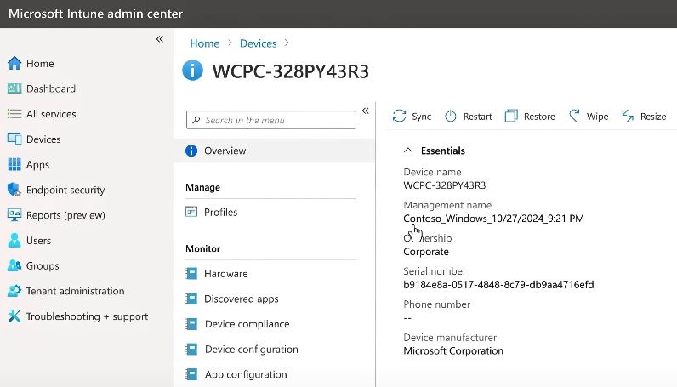The height and width of the screenshot is (387, 677).
Task: Collapse the device menu pane
Action: 366,111
